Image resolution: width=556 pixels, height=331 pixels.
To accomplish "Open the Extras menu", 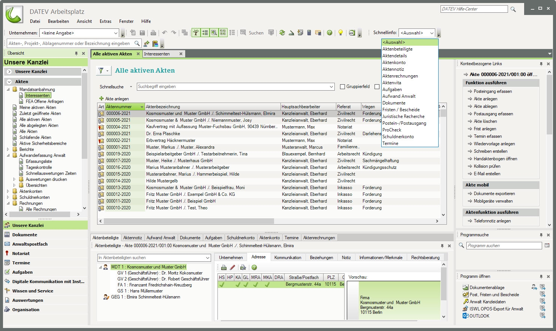I will (105, 21).
